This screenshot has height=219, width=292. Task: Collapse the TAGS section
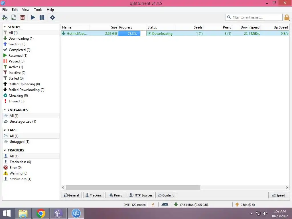coord(5,130)
